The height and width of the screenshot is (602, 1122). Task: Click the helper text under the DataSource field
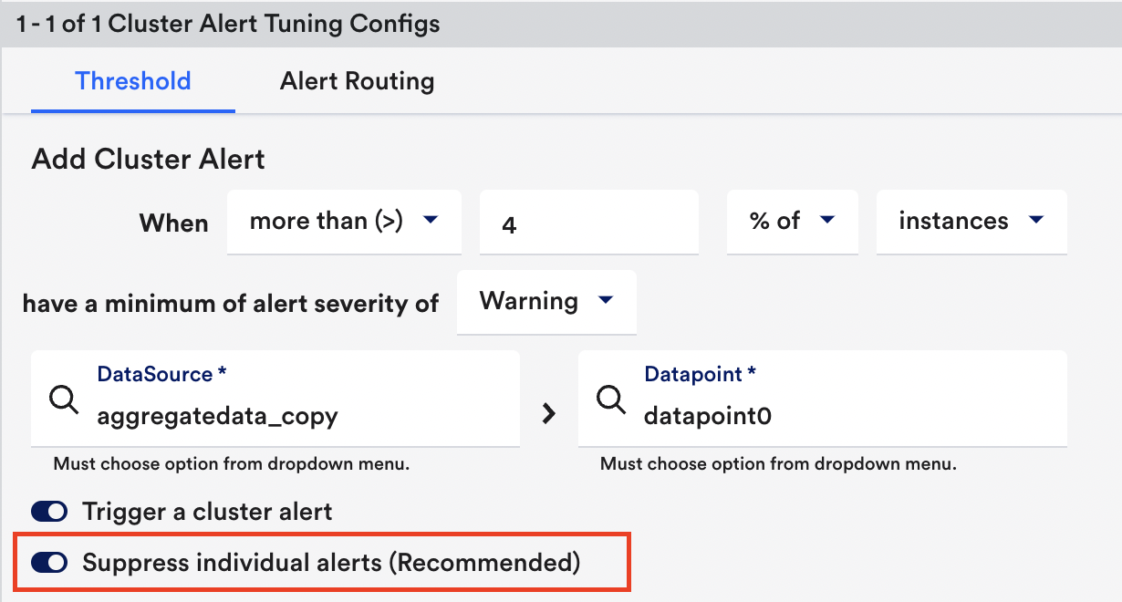pos(231,463)
